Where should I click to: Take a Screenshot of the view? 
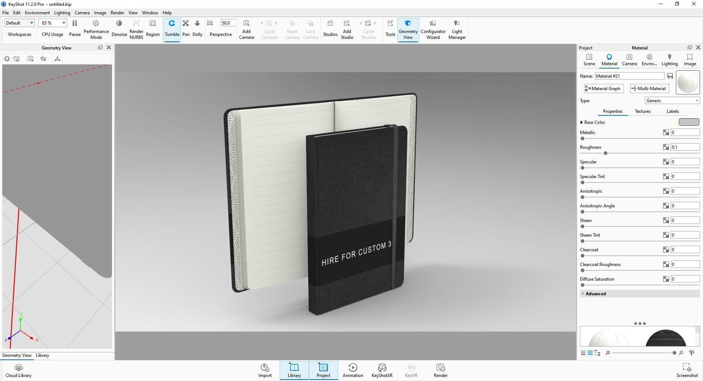tap(687, 370)
